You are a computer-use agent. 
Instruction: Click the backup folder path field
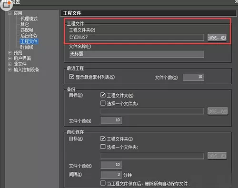click(x=152, y=111)
